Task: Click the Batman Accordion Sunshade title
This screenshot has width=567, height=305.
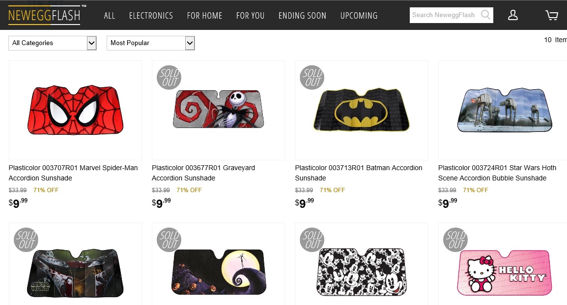Action: (358, 173)
